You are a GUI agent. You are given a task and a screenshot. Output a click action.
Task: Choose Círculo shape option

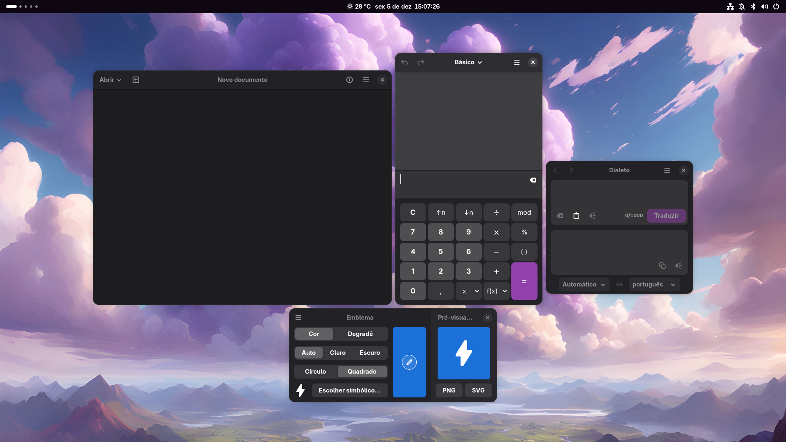coord(315,372)
